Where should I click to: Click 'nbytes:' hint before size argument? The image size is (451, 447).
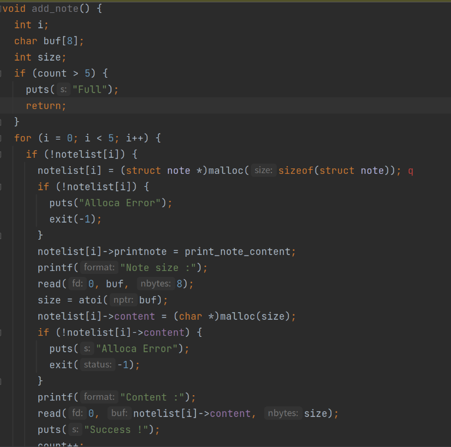coord(283,413)
